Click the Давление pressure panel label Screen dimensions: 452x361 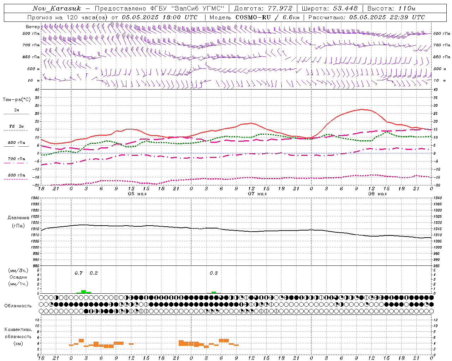tap(18, 218)
